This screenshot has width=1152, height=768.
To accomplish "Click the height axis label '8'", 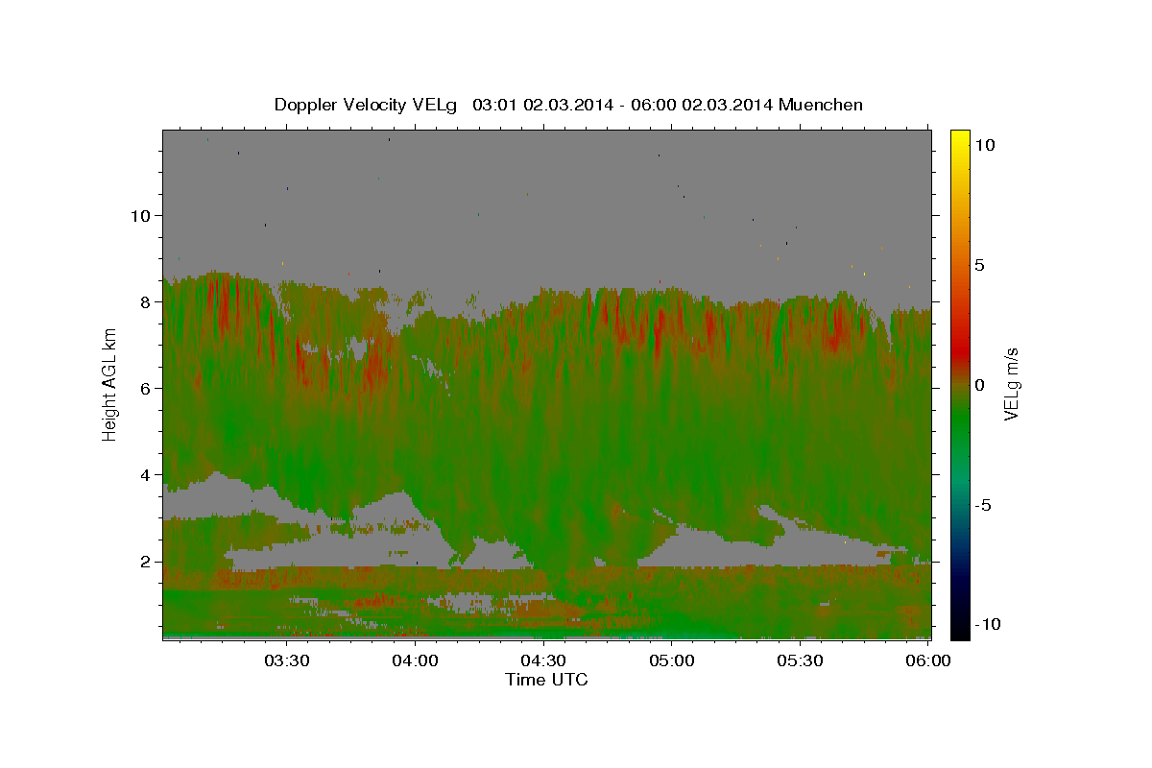I will 145,301.
